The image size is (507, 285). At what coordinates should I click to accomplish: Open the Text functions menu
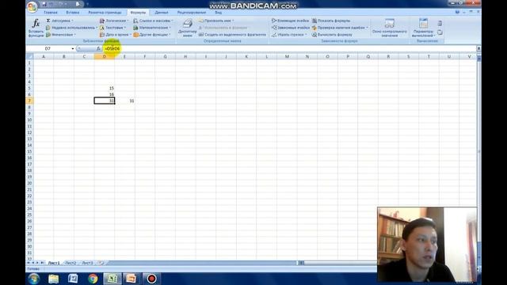pyautogui.click(x=112, y=28)
